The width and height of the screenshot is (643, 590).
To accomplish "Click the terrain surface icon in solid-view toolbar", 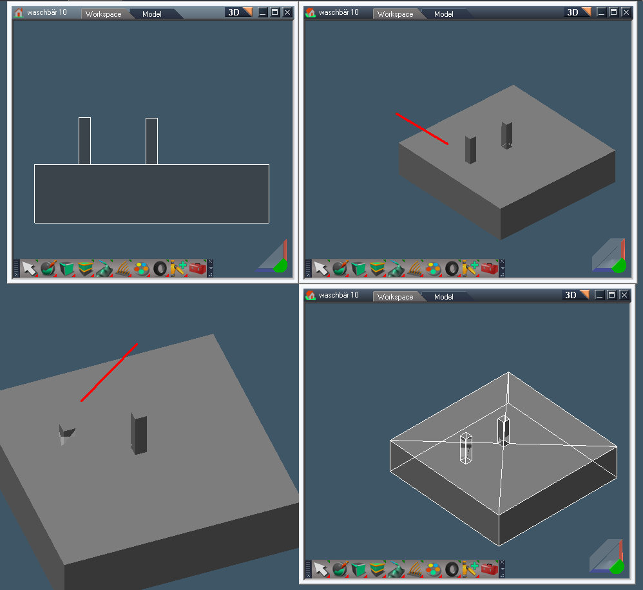I will [396, 268].
